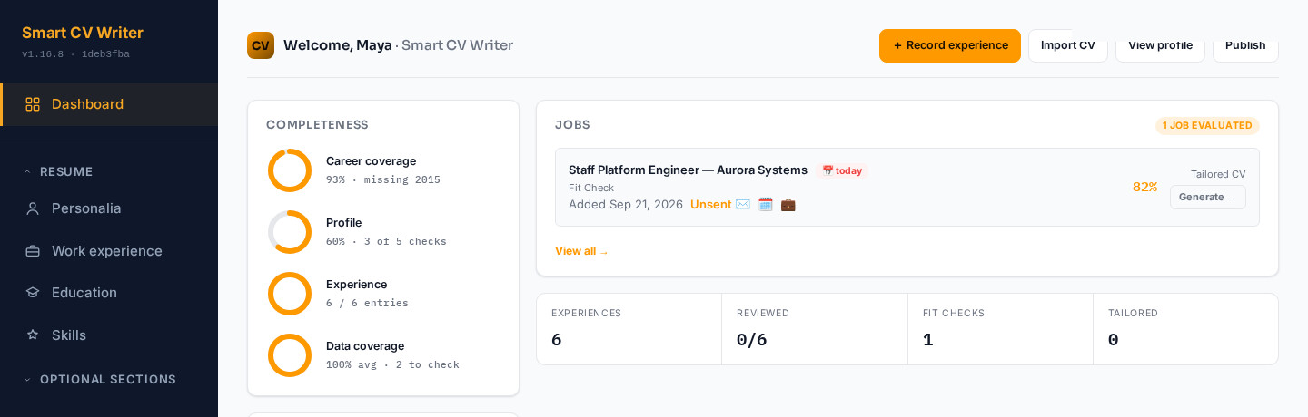Click the CV avatar logo in header
Viewport: 1308px width, 417px height.
pyautogui.click(x=261, y=45)
